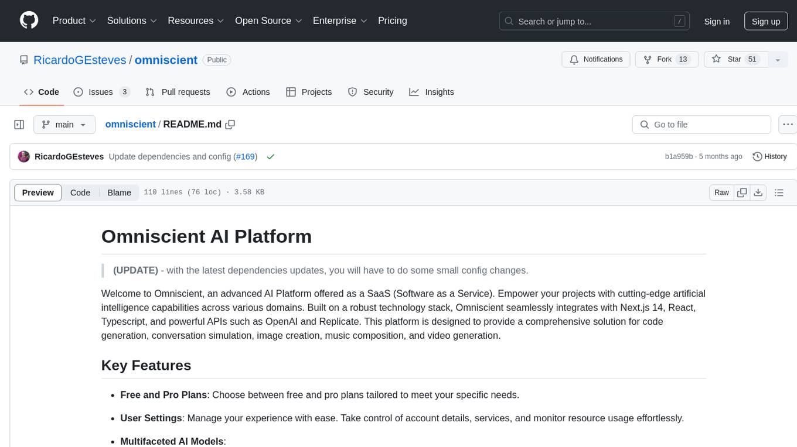Open the Pricing page

[393, 20]
